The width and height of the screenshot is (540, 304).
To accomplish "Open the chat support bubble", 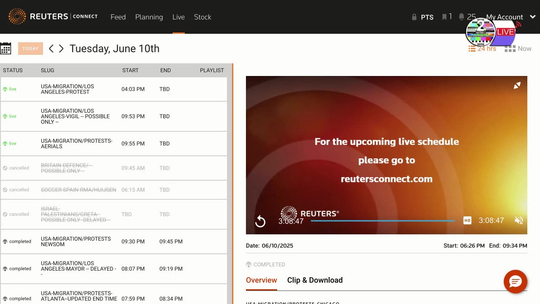I will (516, 282).
